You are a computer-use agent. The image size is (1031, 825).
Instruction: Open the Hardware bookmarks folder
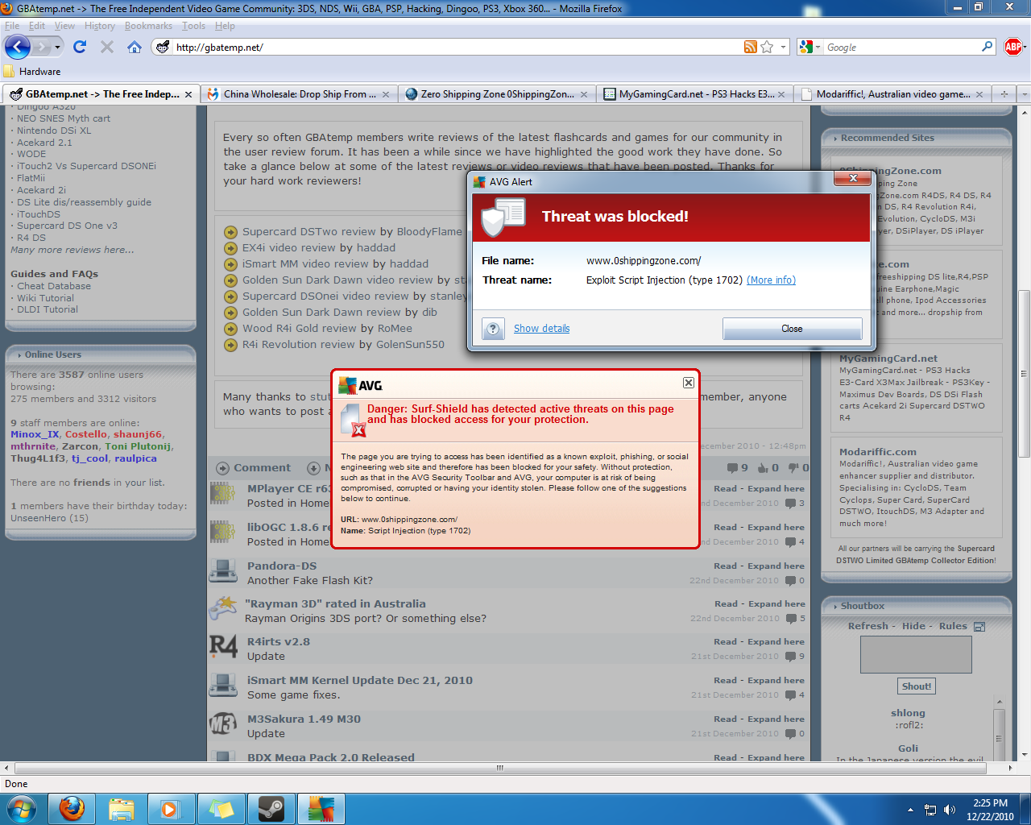(x=32, y=71)
